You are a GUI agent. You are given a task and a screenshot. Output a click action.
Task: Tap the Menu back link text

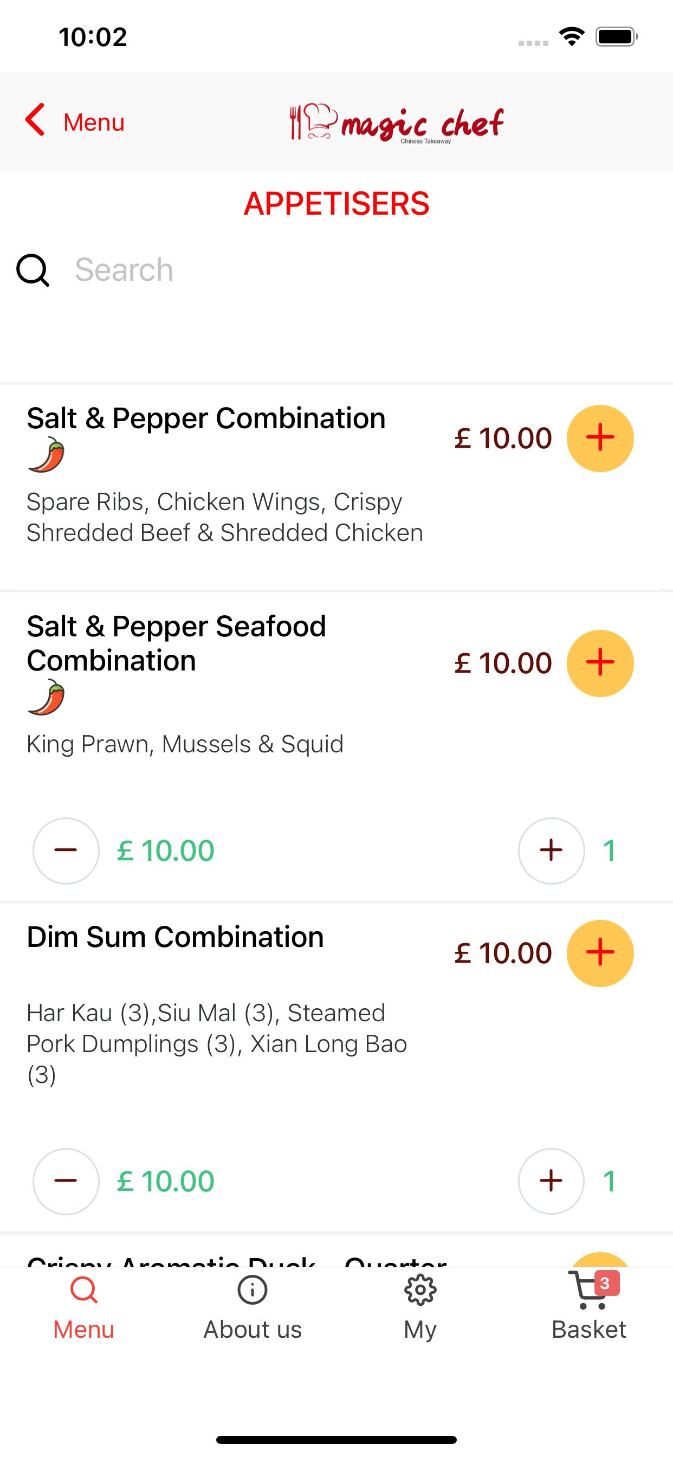(94, 122)
